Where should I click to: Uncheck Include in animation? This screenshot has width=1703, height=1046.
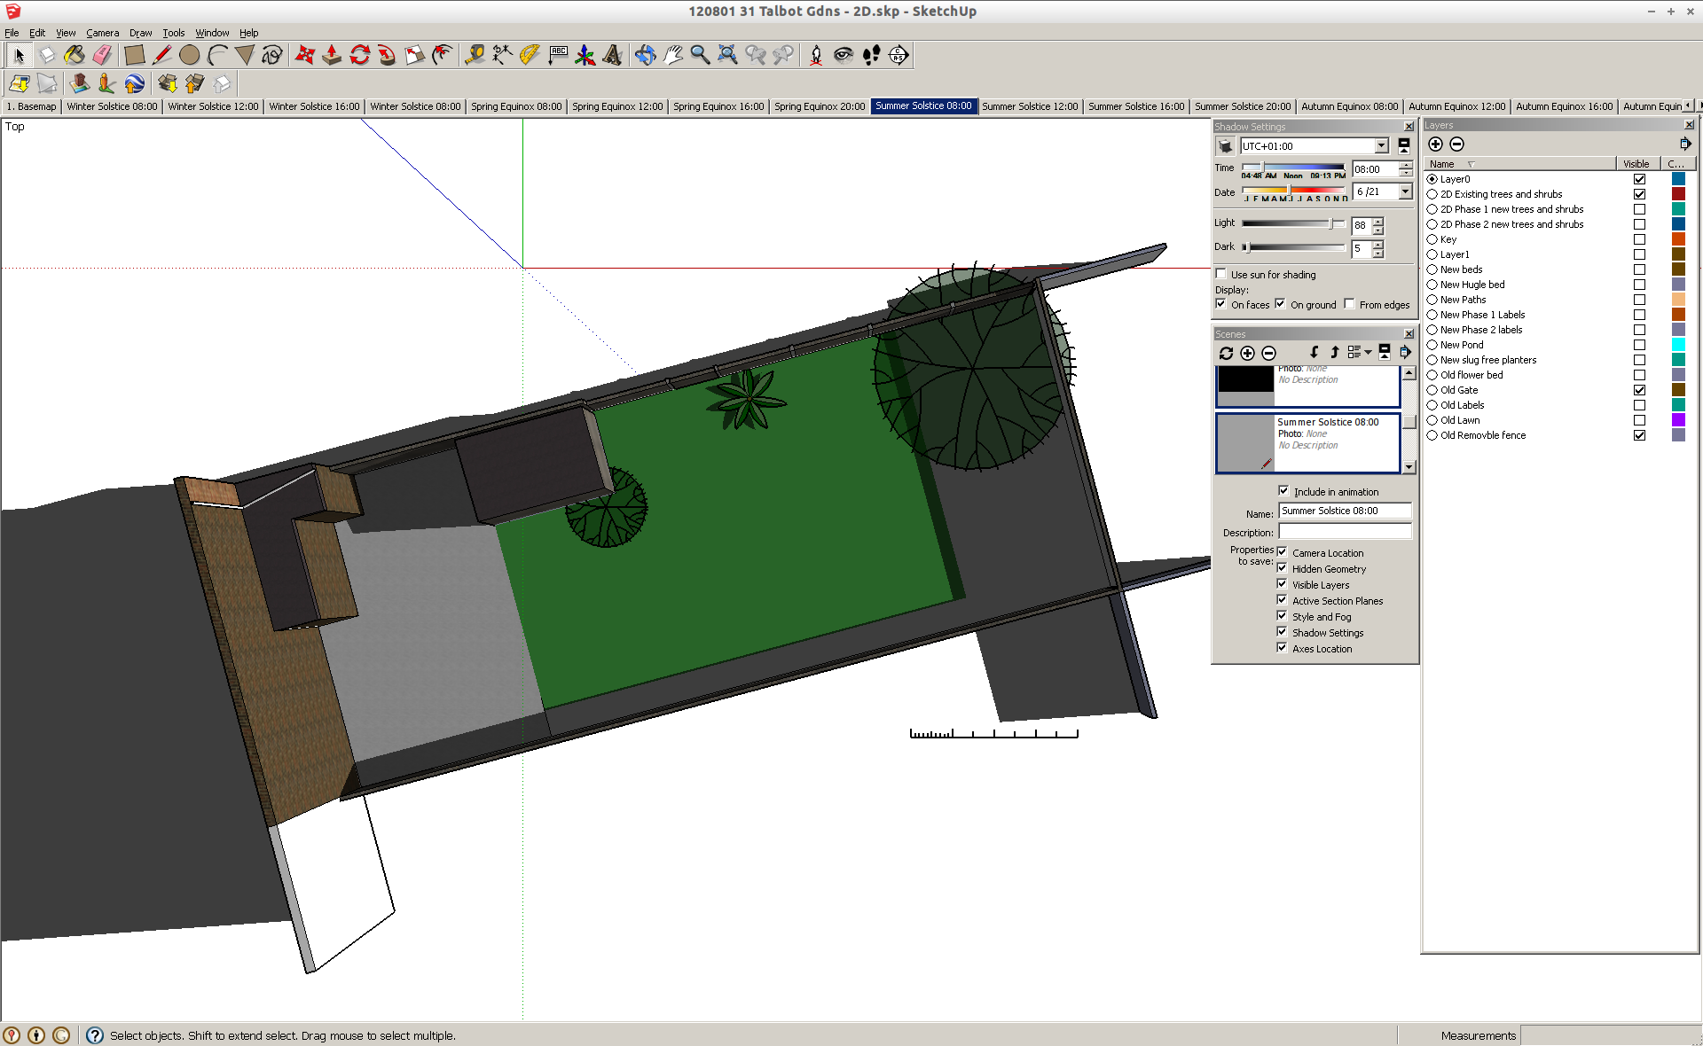coord(1283,491)
